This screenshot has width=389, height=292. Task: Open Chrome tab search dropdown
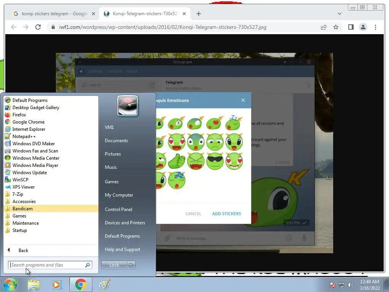[x=339, y=14]
